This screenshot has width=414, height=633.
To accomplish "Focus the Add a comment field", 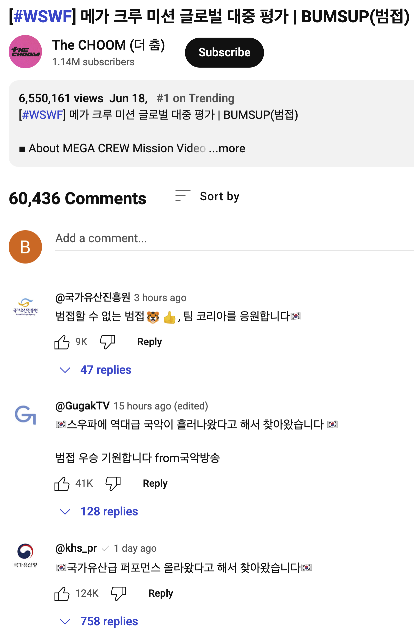I will click(233, 239).
